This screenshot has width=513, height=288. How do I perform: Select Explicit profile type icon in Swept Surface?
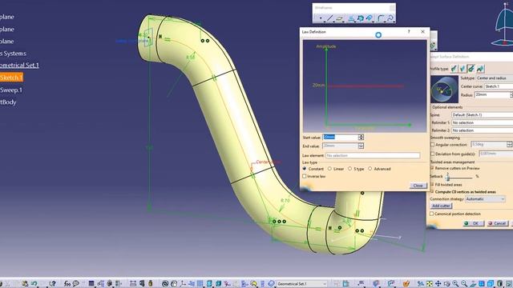[454, 69]
